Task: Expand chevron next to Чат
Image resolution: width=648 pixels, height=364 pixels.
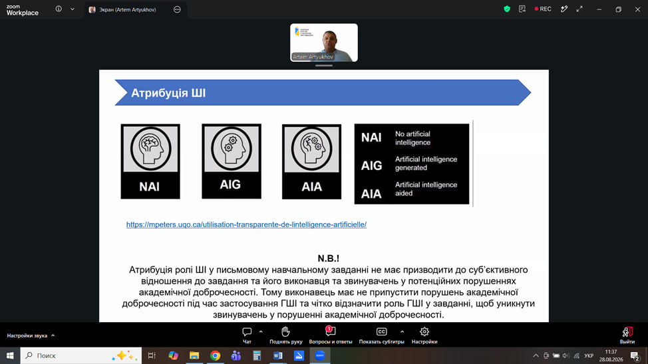Action: click(261, 332)
